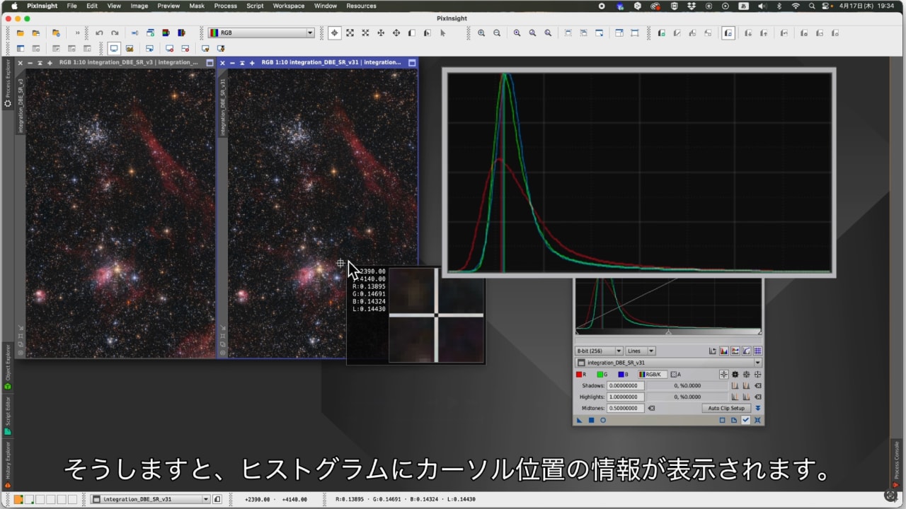Click the Auto Clip Setup button
The width and height of the screenshot is (906, 509).
[727, 408]
